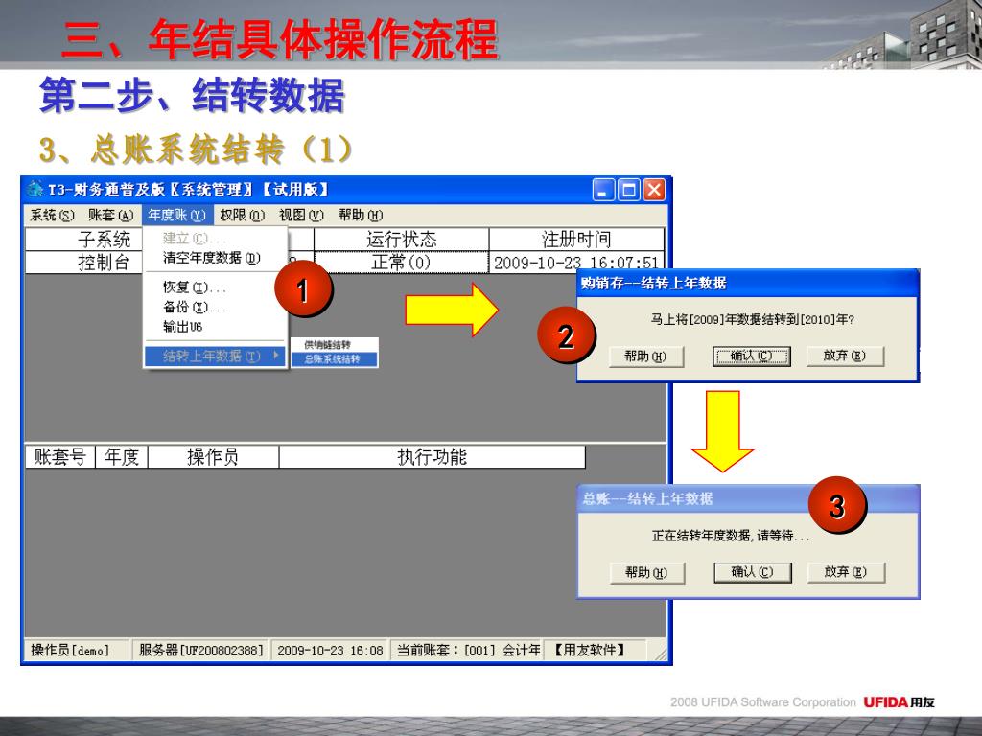Select the 正常(0) status cell
Screen dimensions: 982x736
[x=401, y=263]
